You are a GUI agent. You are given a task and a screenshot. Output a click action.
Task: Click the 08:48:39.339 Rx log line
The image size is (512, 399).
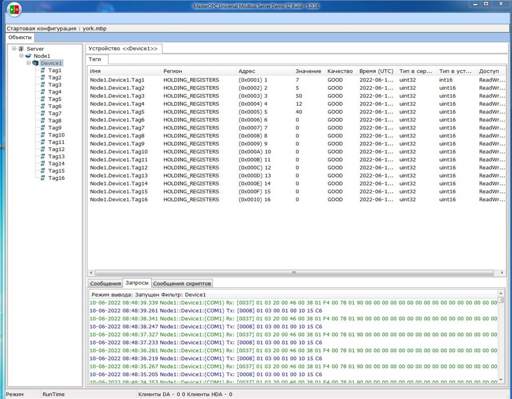coord(293,303)
